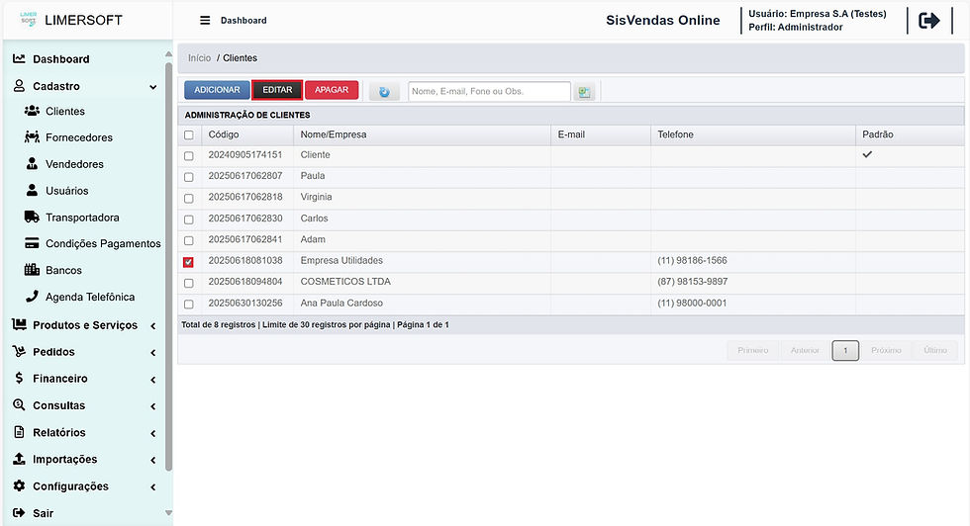Toggle the hamburger menu icon
This screenshot has height=526, width=970.
pos(205,21)
